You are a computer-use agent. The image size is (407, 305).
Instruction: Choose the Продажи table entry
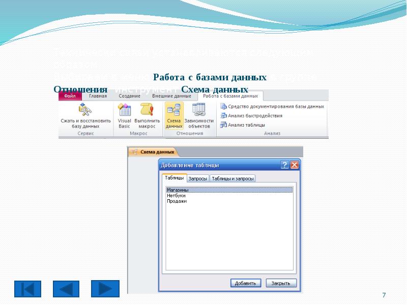point(177,201)
